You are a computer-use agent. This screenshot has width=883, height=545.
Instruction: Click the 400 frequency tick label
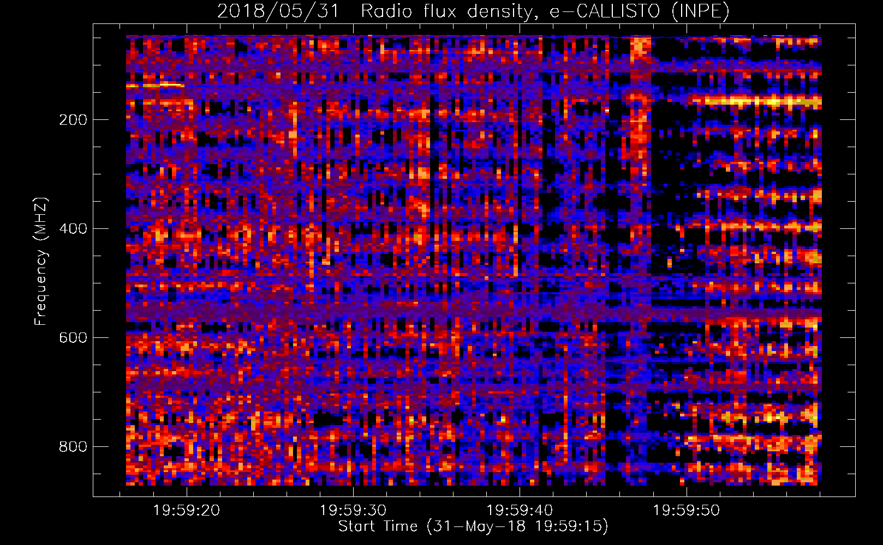[x=73, y=229]
